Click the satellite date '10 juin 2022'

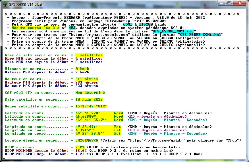point(89,99)
